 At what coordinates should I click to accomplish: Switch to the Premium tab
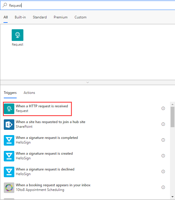coord(60,17)
